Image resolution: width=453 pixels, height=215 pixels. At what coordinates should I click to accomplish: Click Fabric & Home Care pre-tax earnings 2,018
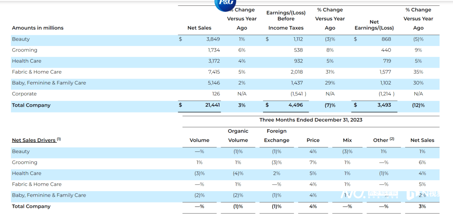pos(297,72)
